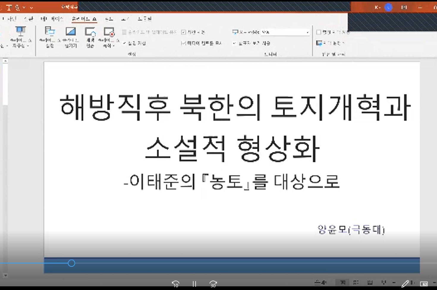The height and width of the screenshot is (290, 437).
Task: Start slide show from status bar icon
Action: (383, 283)
